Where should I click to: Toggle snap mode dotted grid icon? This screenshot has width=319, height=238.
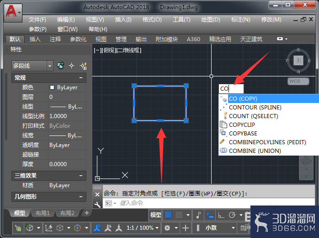coord(179,215)
